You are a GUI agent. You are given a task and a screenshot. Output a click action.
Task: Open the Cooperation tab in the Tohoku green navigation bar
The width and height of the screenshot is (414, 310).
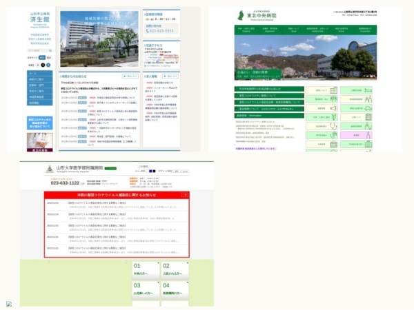pos(365,30)
